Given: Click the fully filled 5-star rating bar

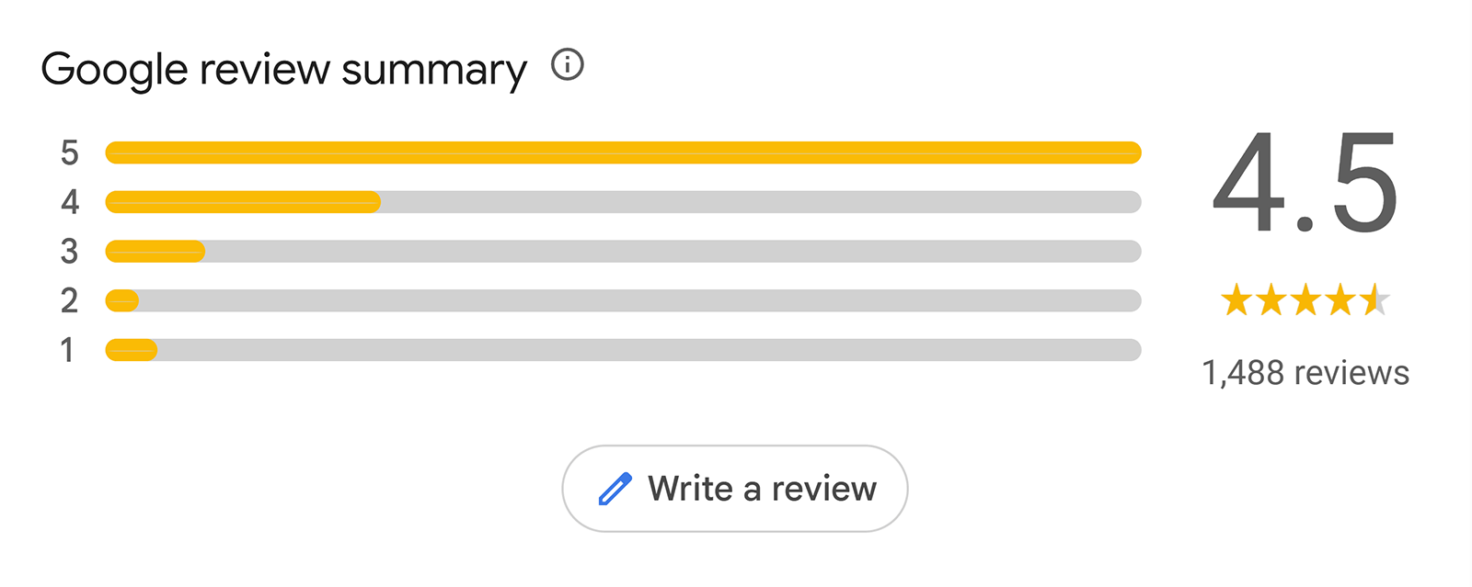Looking at the screenshot, I should (623, 152).
